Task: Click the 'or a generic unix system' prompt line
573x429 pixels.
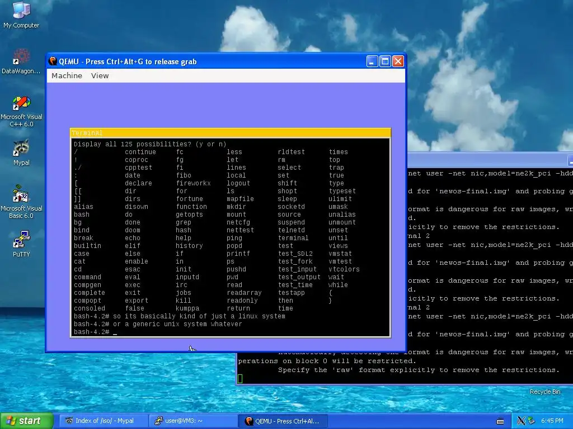Action: click(158, 324)
